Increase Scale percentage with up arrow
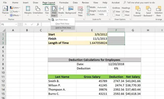164x99 pixels. 107,14
